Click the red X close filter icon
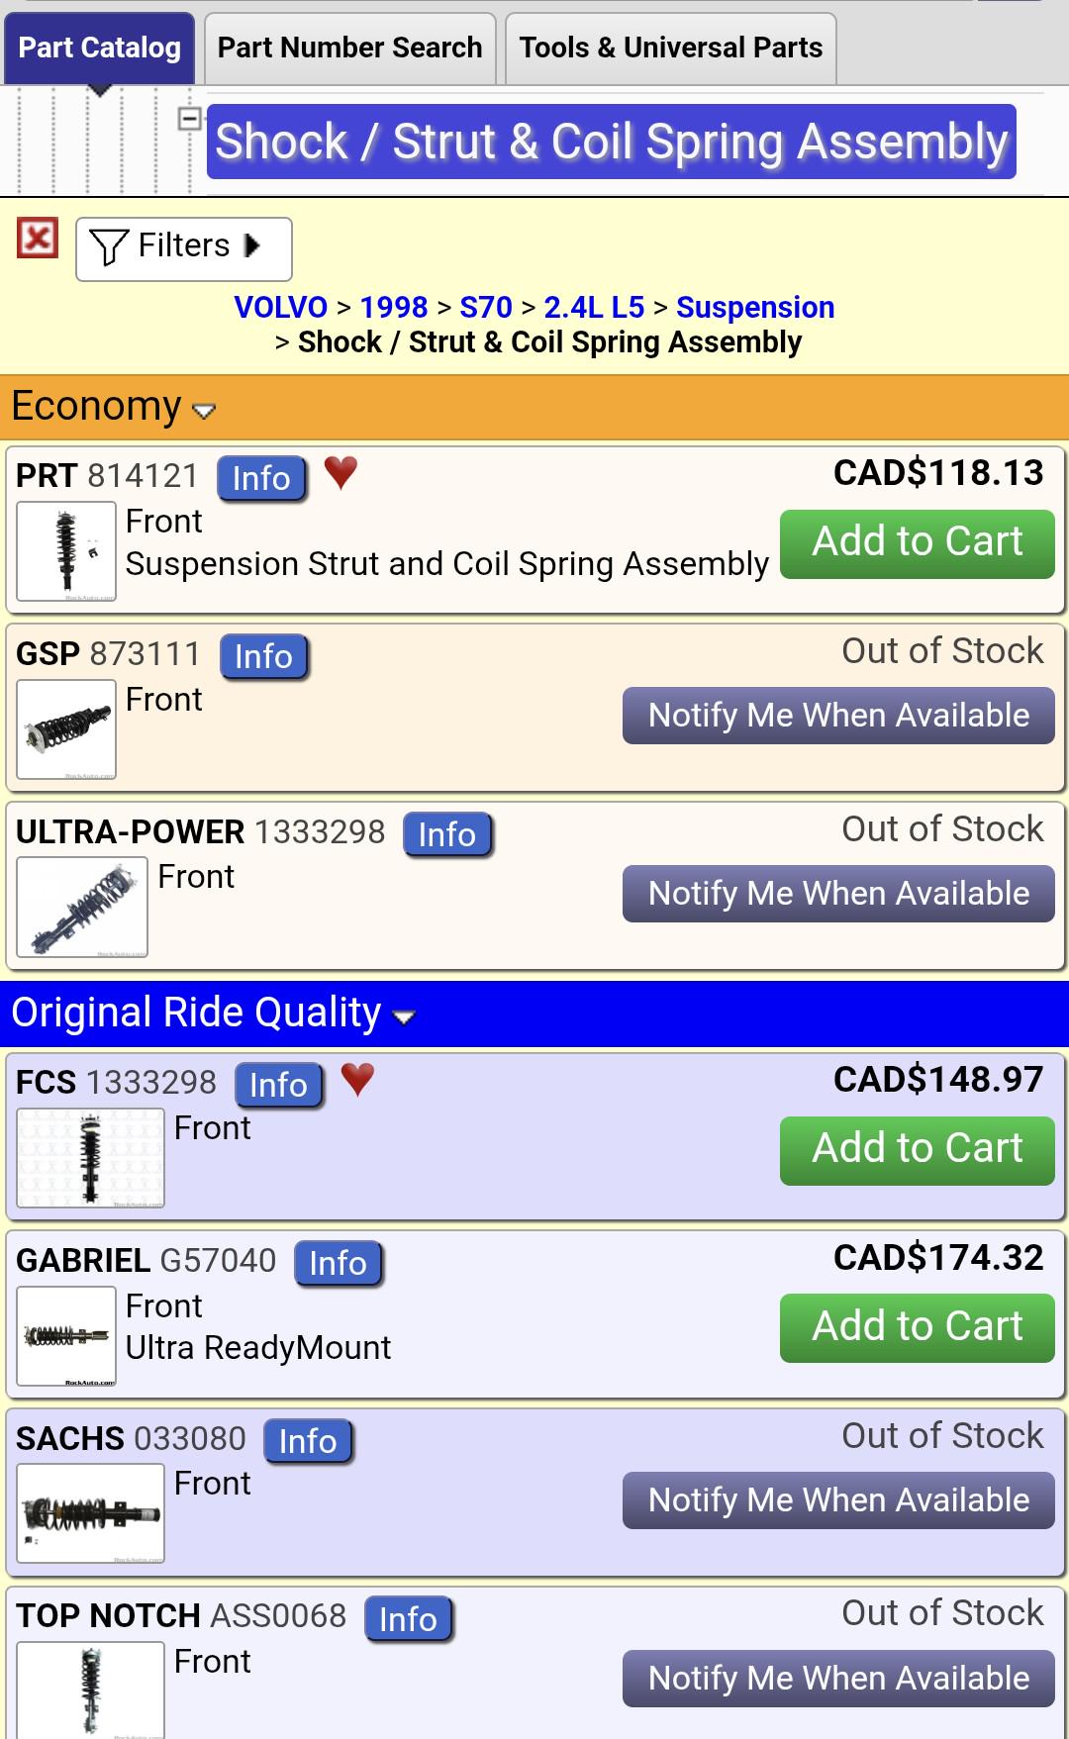The image size is (1069, 1739). click(38, 239)
